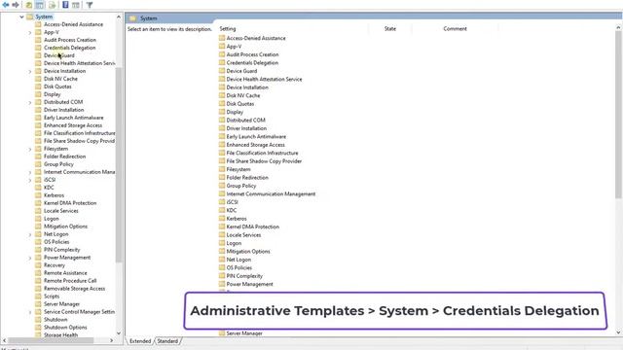Click the Forward arrow toolbar icon
This screenshot has width=623, height=350.
click(16, 5)
